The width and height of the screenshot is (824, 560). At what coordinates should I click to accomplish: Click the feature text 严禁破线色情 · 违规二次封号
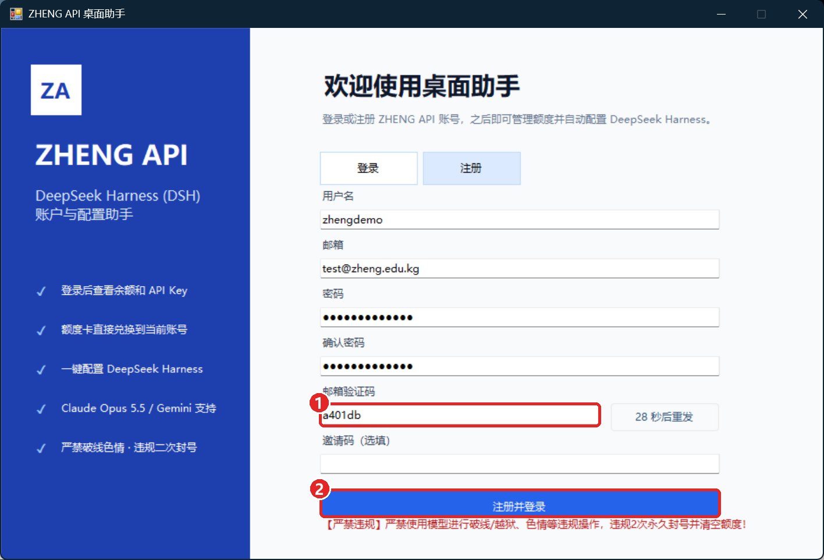129,447
